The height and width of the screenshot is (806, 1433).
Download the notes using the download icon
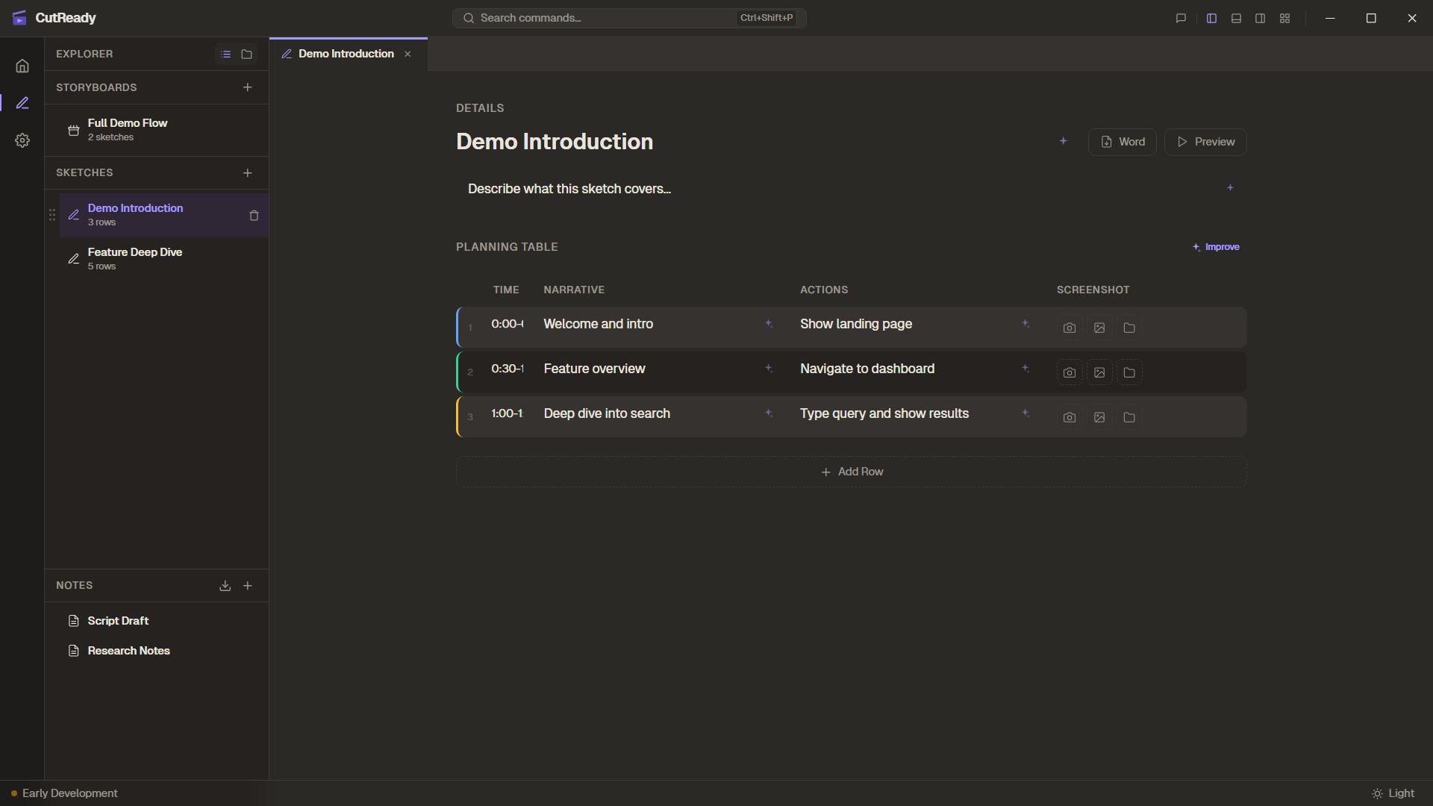tap(225, 586)
